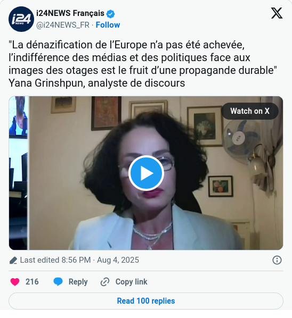Like the post with heart icon
This screenshot has height=318, width=292.
[15, 282]
